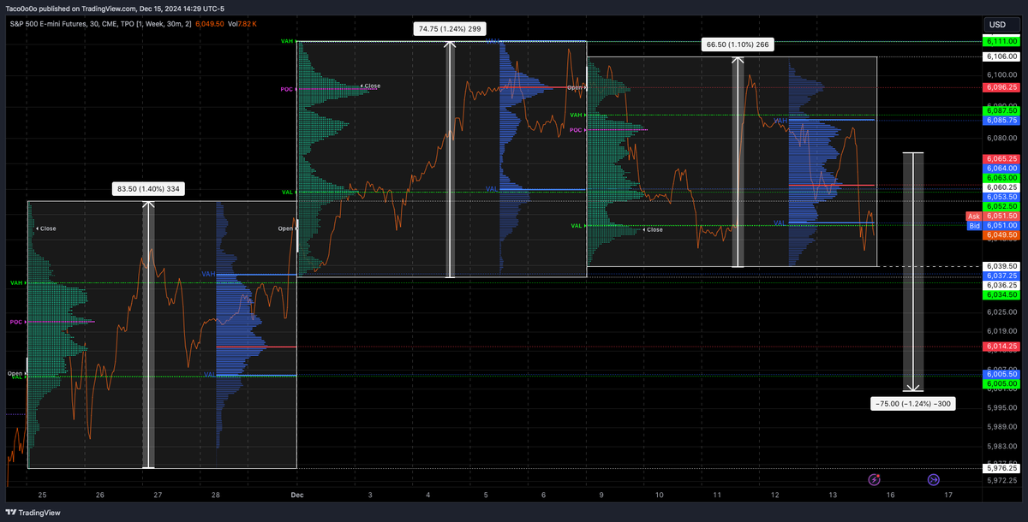Select the 6,014.25 red price label

(x=1001, y=347)
